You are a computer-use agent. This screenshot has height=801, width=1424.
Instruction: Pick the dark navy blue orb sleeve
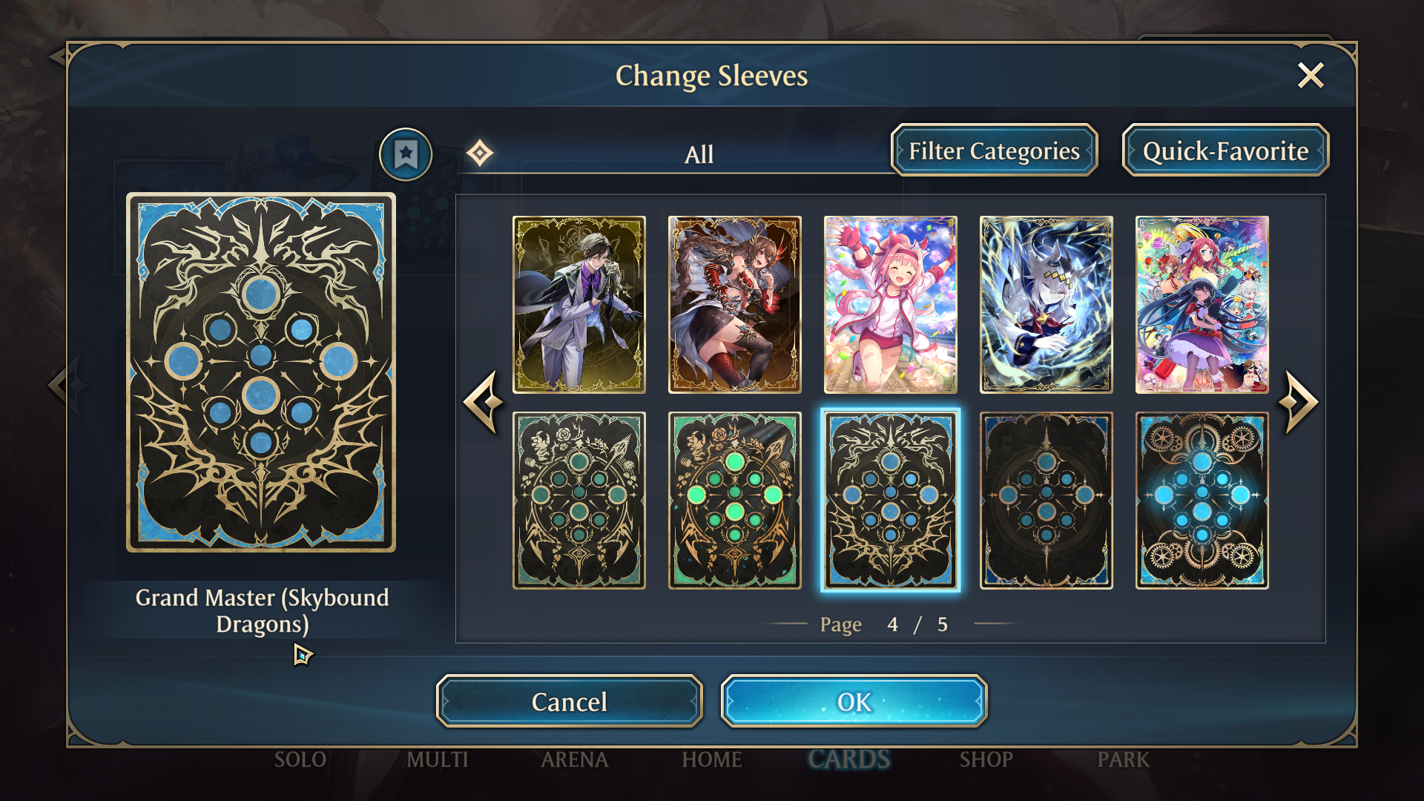click(x=1046, y=501)
